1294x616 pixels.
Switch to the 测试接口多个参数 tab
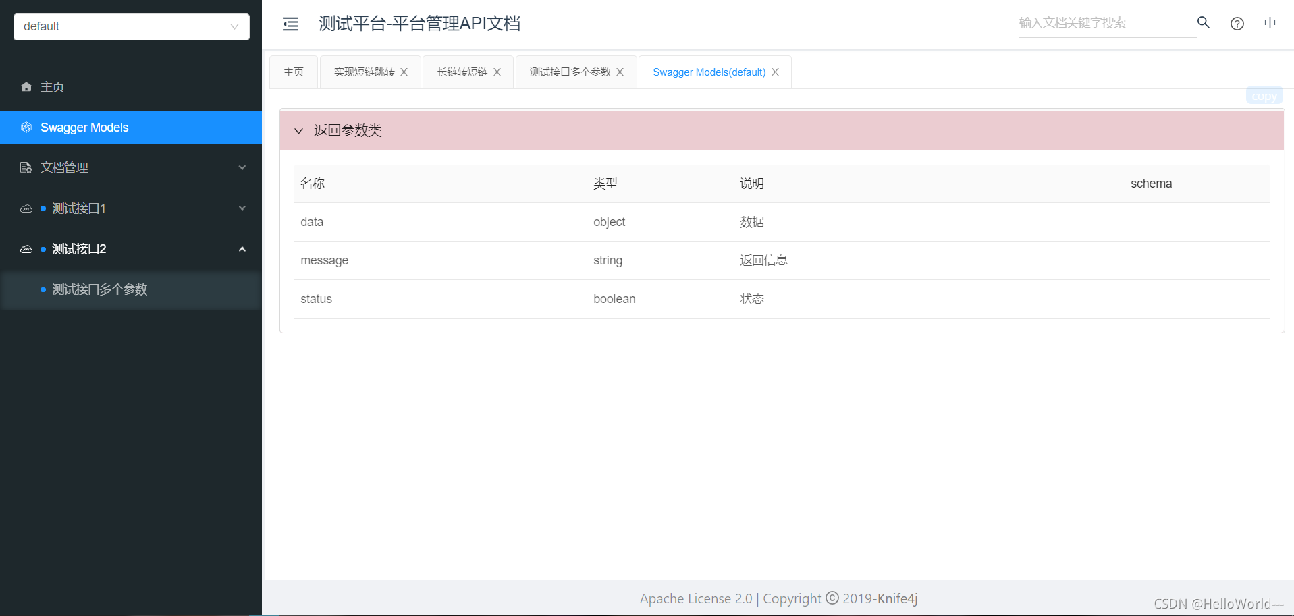[570, 72]
